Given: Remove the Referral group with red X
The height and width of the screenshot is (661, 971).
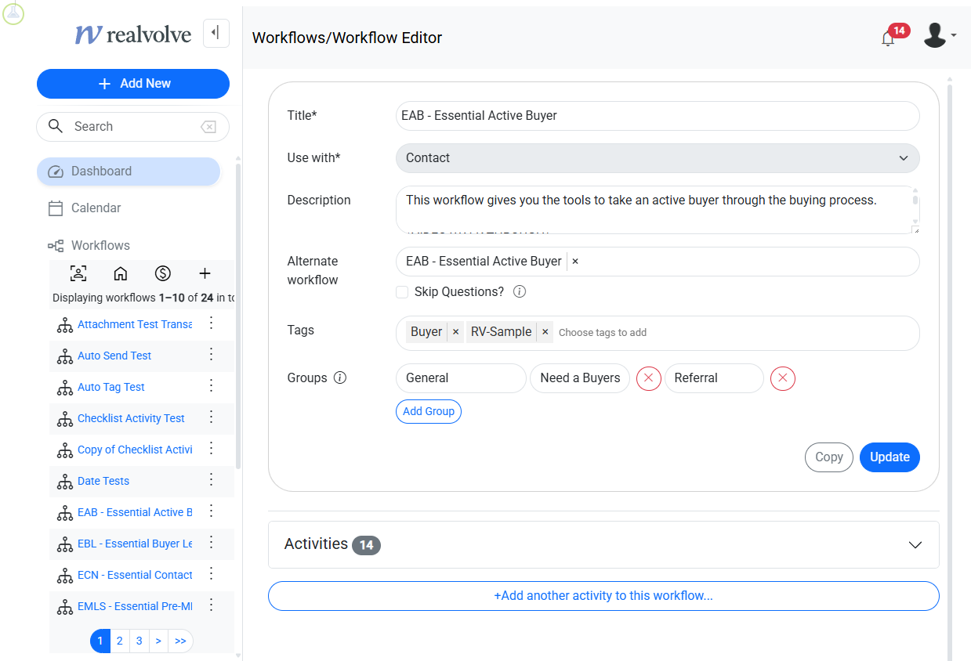Looking at the screenshot, I should [782, 378].
